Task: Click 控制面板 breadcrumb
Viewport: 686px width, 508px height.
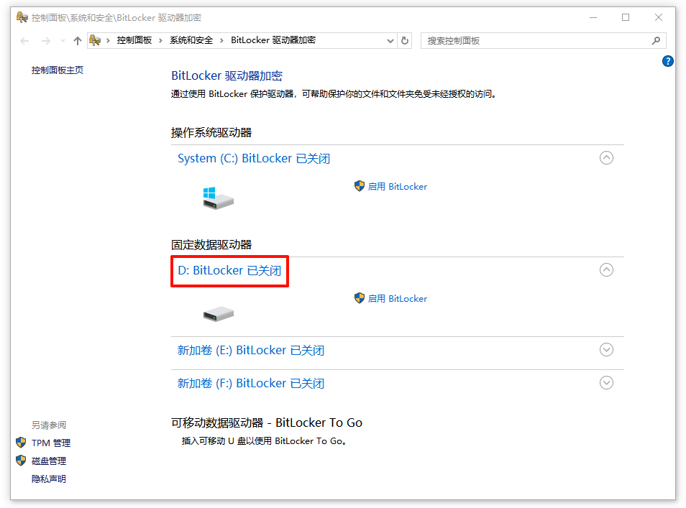Action: point(134,40)
